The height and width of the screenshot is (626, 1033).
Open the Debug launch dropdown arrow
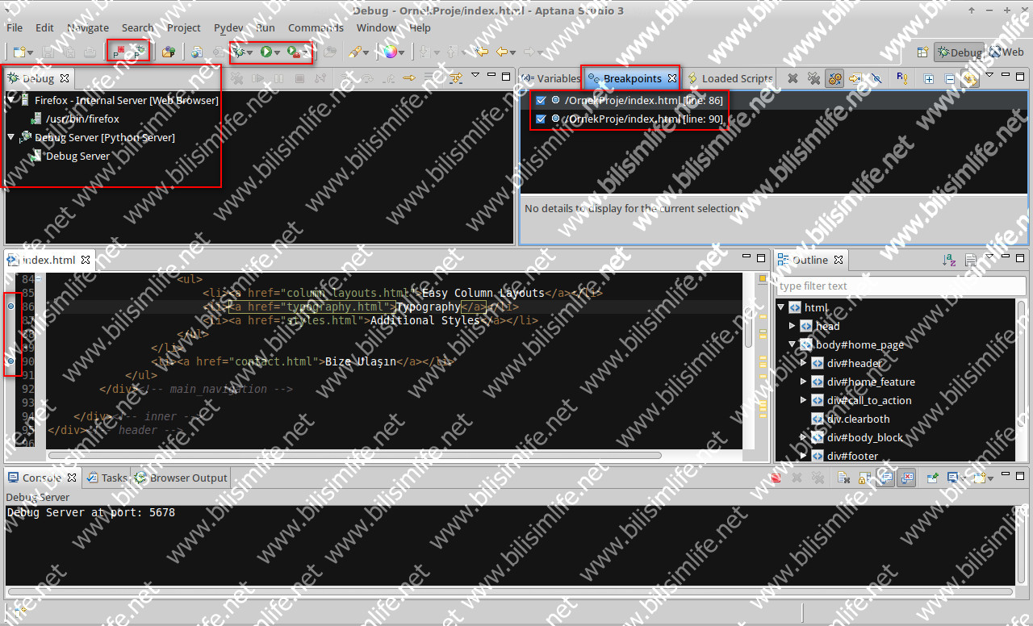pos(250,53)
